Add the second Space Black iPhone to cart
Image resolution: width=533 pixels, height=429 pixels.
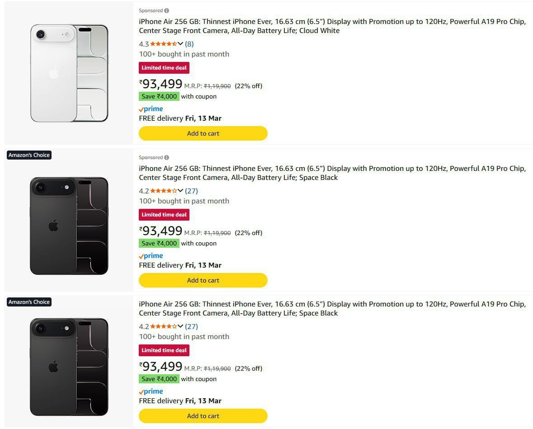tap(203, 416)
